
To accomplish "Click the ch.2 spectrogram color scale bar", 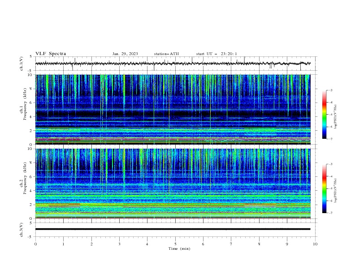I will [324, 188].
